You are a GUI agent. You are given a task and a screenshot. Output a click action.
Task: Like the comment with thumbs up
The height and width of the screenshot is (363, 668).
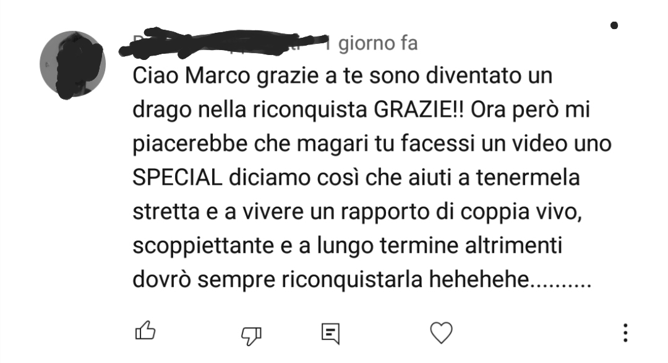(145, 331)
